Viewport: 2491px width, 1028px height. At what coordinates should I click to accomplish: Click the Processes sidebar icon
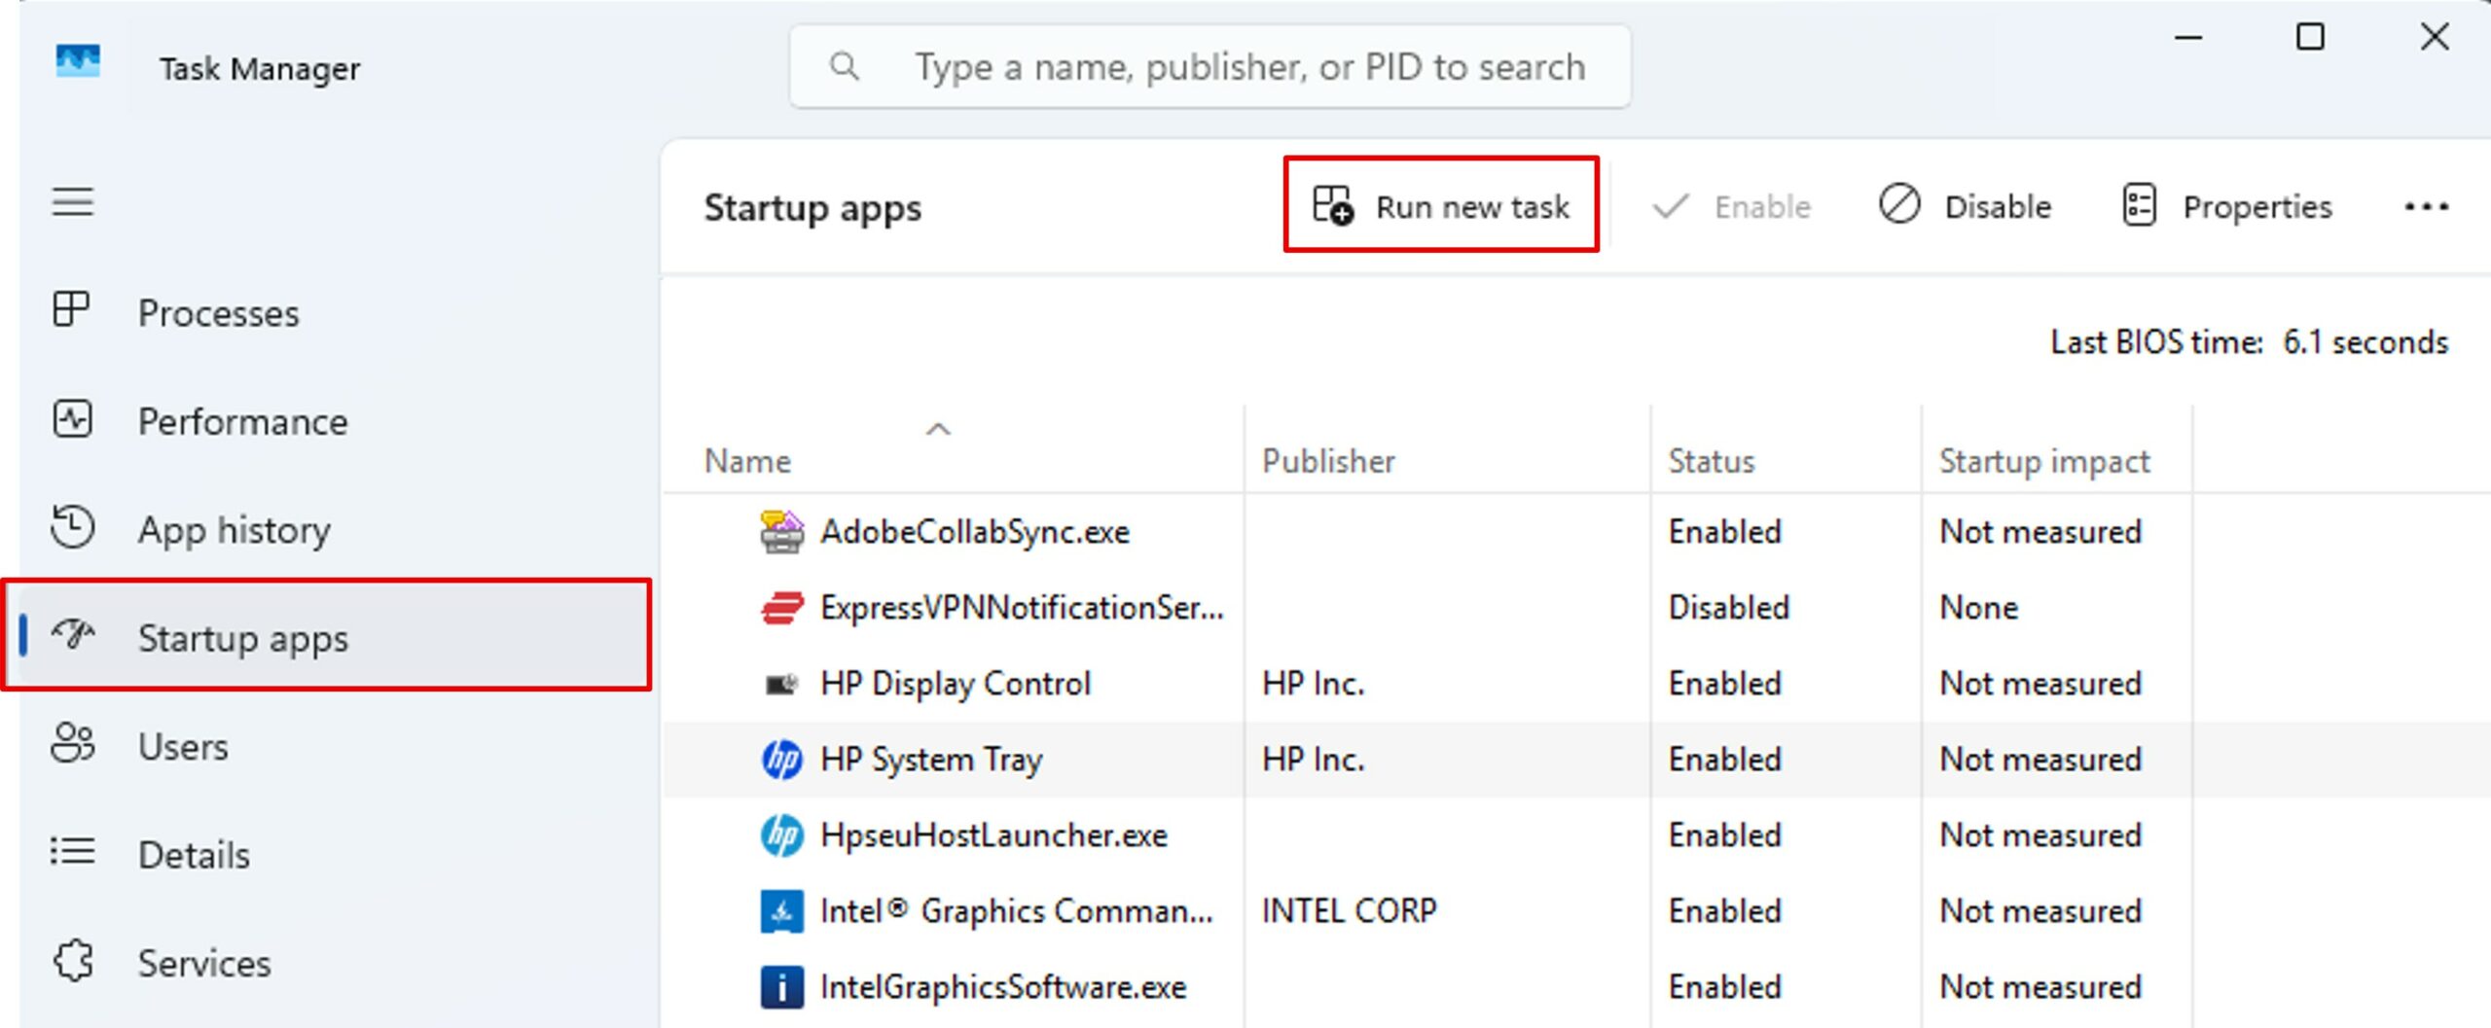(x=71, y=310)
